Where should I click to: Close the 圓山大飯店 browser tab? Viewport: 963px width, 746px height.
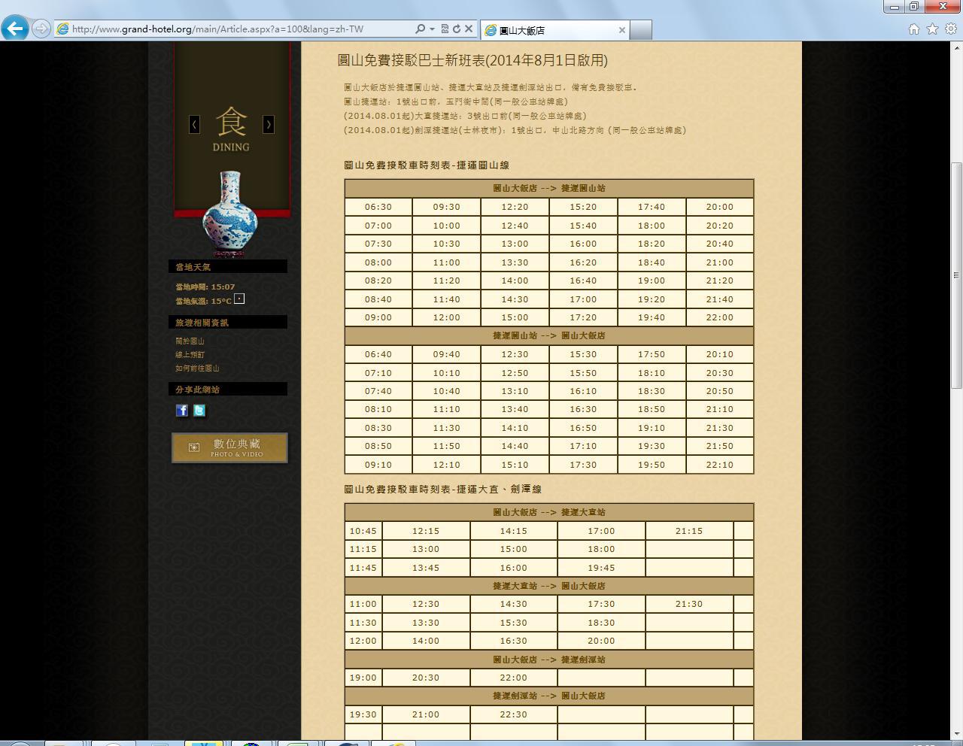pos(621,30)
